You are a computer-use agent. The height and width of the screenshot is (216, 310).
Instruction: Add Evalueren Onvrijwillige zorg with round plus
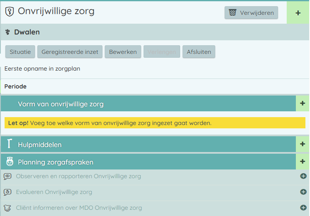(303, 192)
